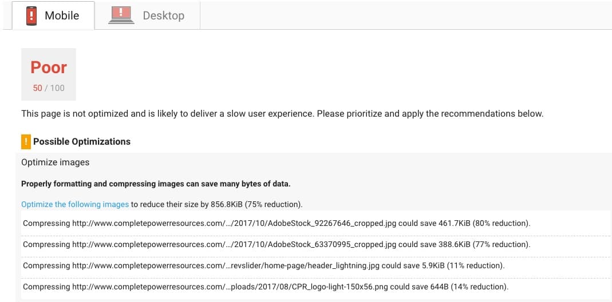Click the yellow warning icon beside Possible Optimizations
The height and width of the screenshot is (302, 612).
pos(25,141)
